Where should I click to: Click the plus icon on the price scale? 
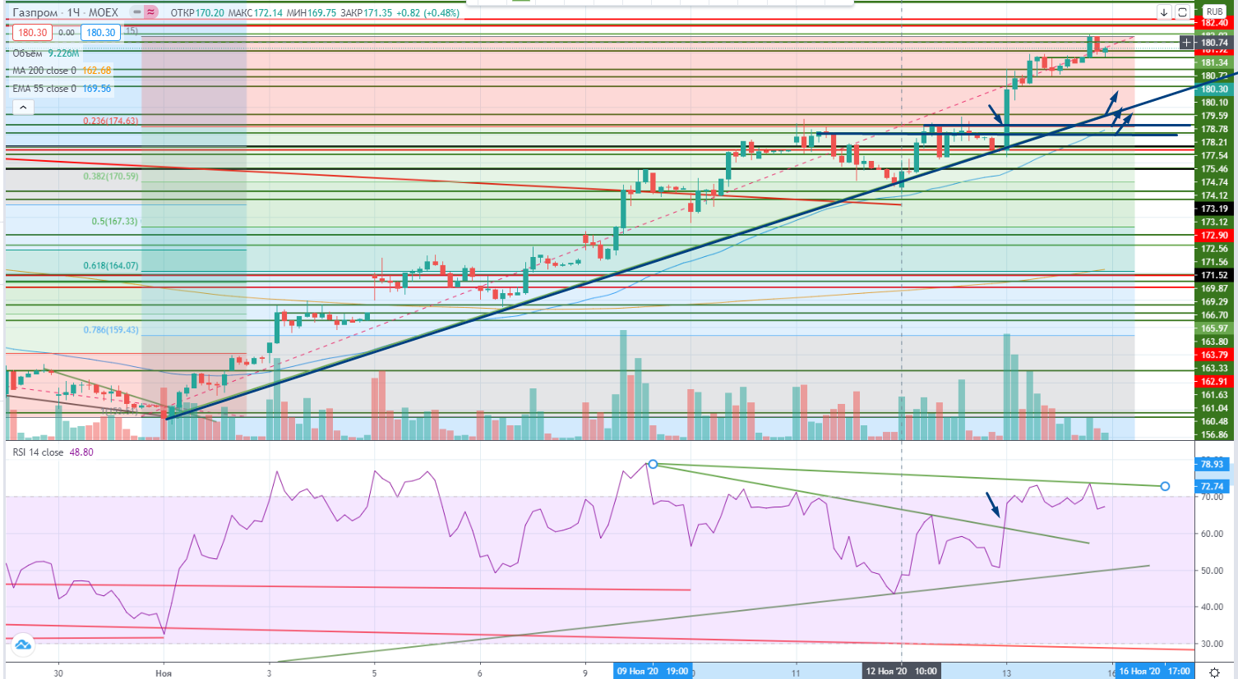click(x=1186, y=43)
